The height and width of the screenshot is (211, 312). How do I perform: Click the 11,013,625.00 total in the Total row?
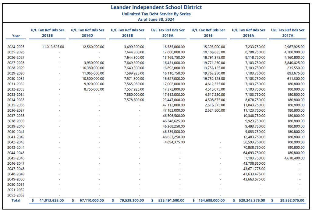pos(52,200)
